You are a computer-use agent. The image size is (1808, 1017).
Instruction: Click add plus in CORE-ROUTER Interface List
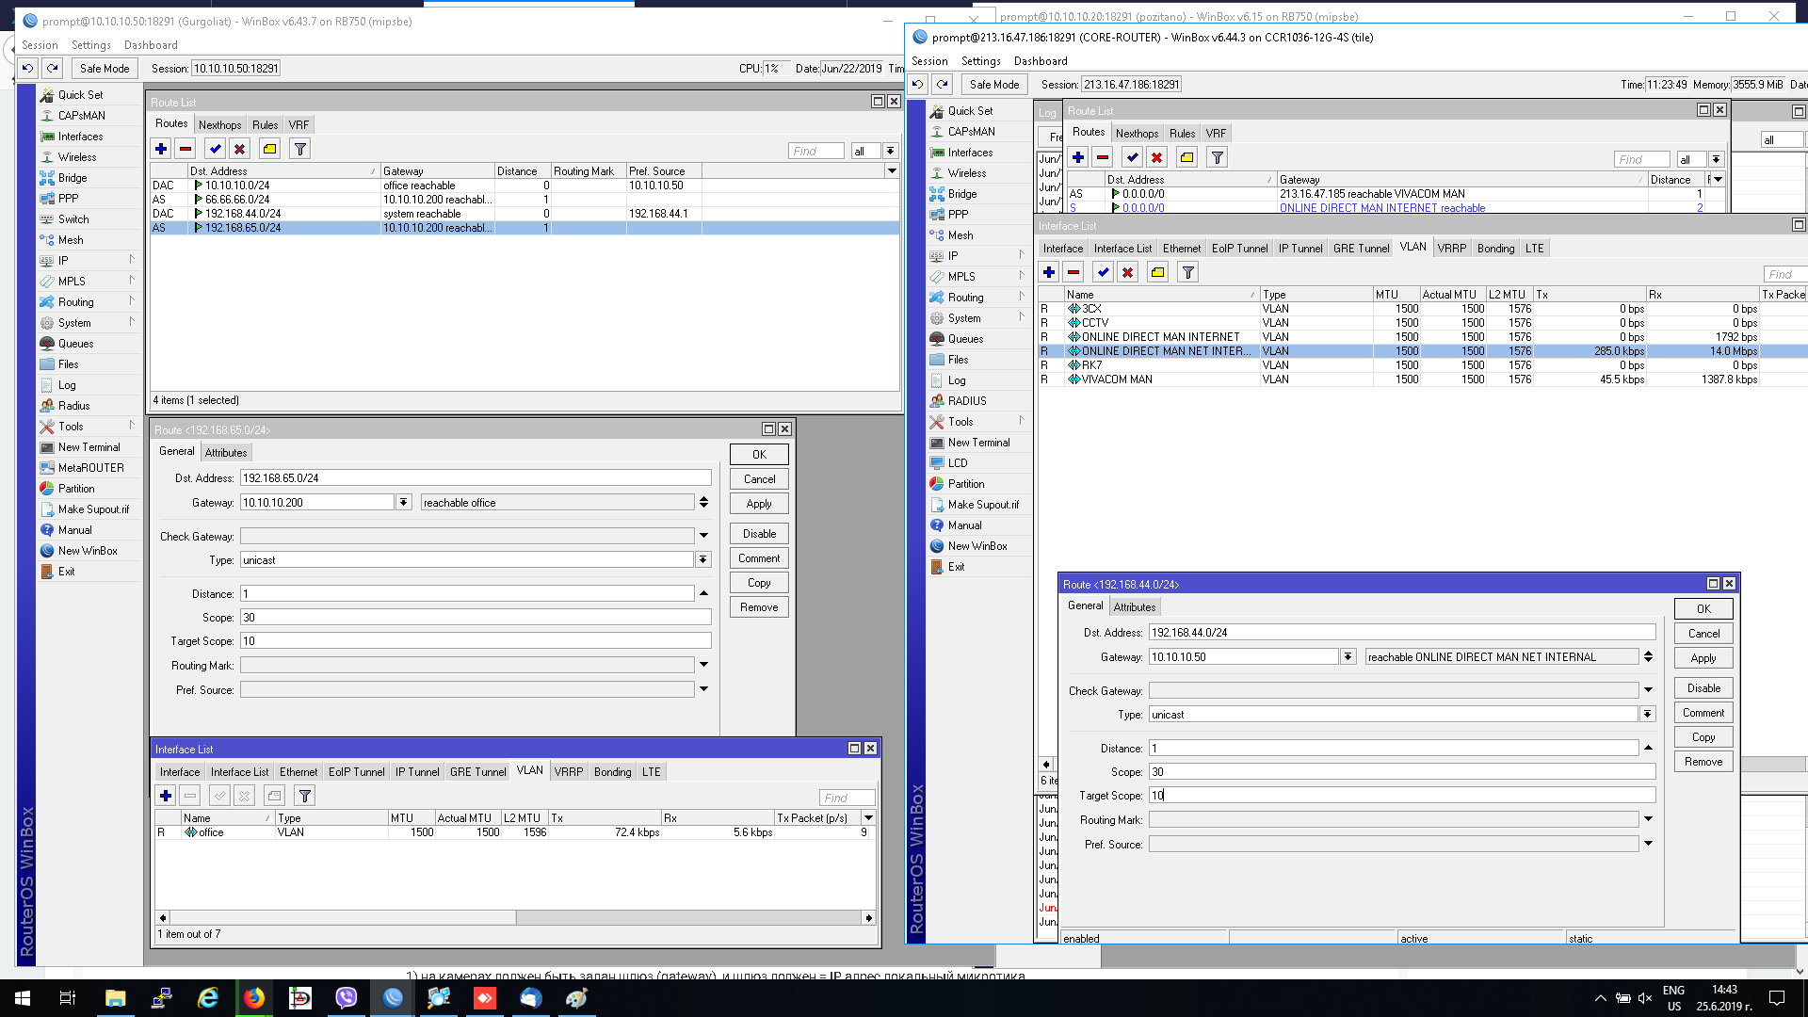coord(1049,272)
